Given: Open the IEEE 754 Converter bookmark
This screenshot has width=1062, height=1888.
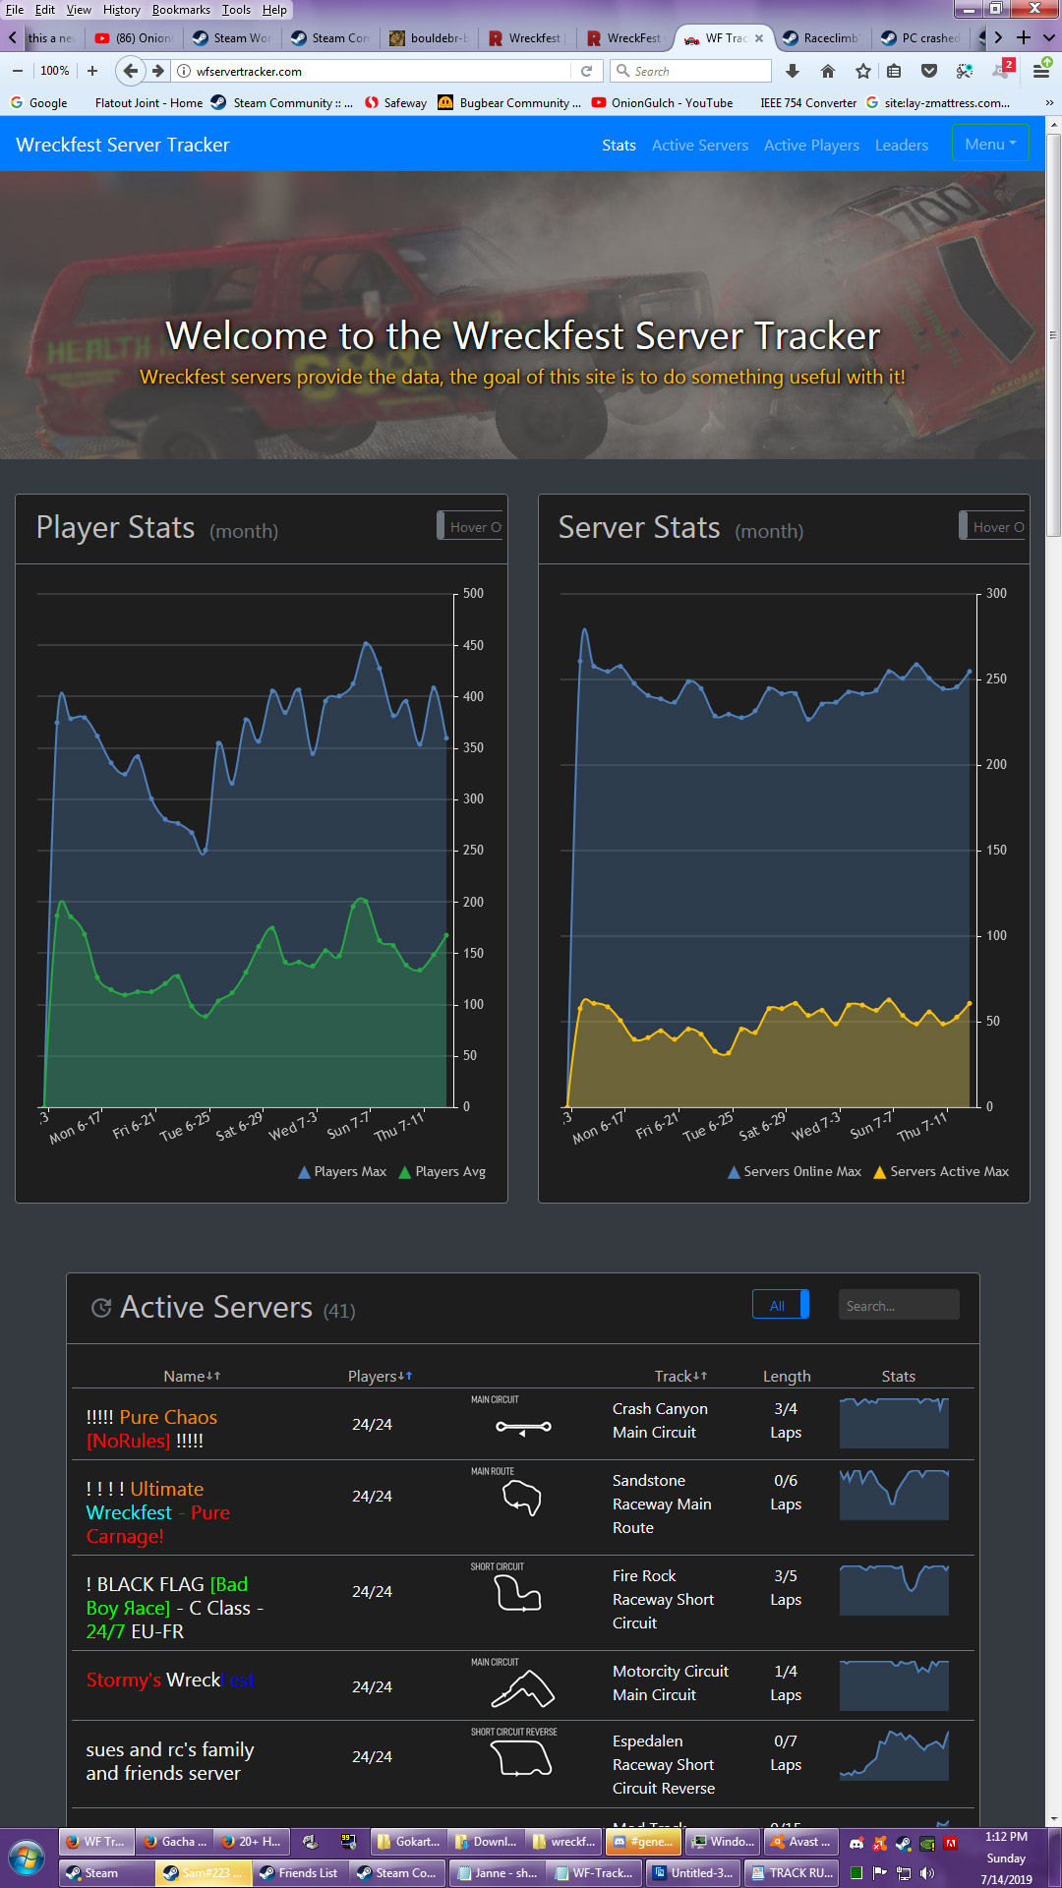Looking at the screenshot, I should click(808, 102).
